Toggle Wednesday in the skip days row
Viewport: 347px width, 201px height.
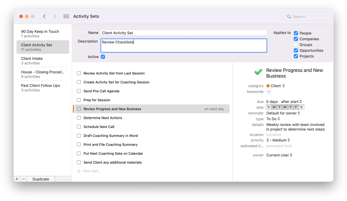(285, 107)
